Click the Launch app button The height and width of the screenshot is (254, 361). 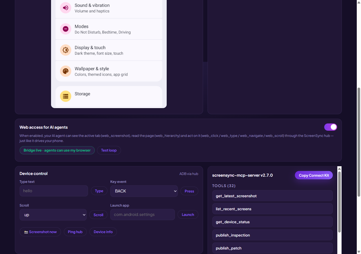tap(188, 215)
